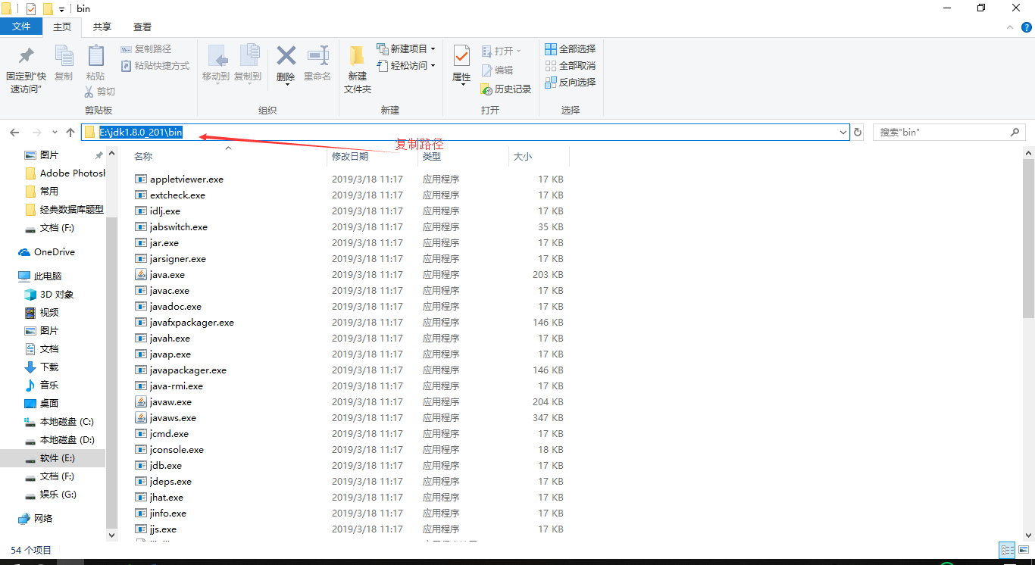Click the Refresh button
The height and width of the screenshot is (565, 1035).
pos(858,133)
